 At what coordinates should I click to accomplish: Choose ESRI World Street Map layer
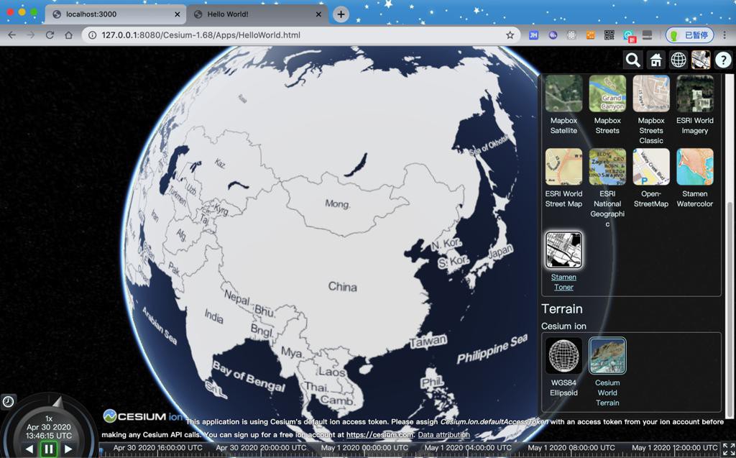pos(563,167)
